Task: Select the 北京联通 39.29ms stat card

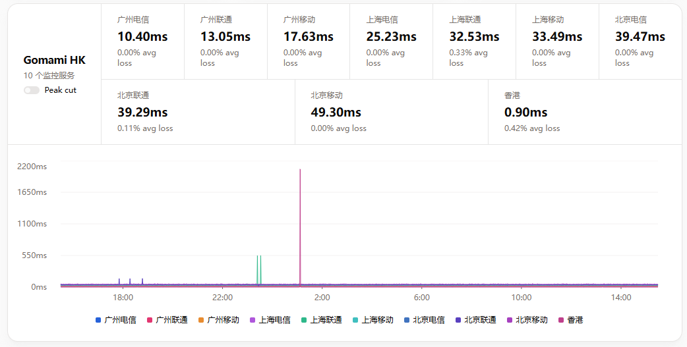Action: (x=198, y=112)
